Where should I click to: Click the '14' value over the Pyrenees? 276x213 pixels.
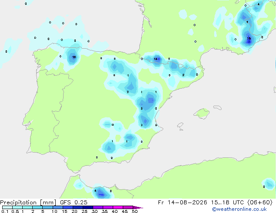(x=155, y=59)
